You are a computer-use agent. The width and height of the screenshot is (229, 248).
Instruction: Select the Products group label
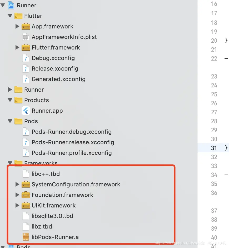click(x=37, y=100)
